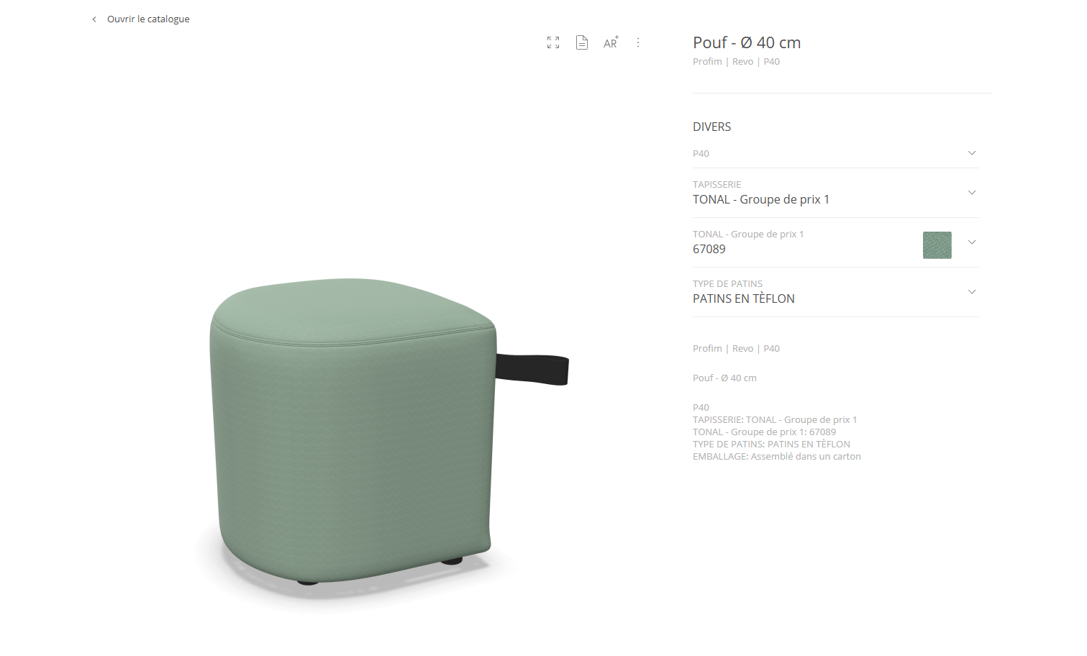Open the document sheet icon

(582, 43)
